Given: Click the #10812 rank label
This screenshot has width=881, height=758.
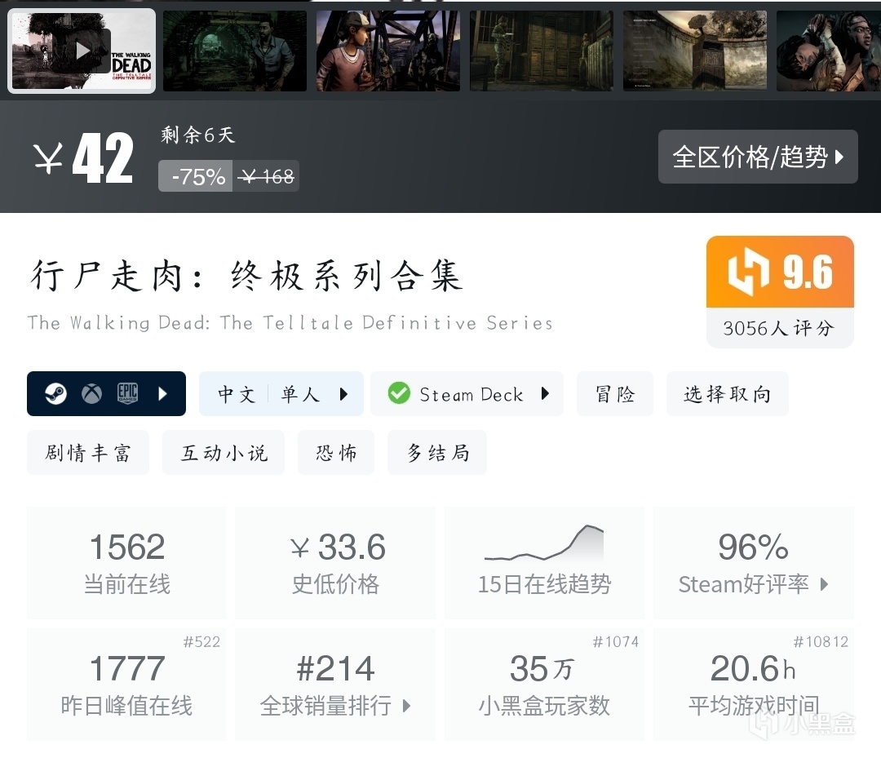Looking at the screenshot, I should pos(821,641).
